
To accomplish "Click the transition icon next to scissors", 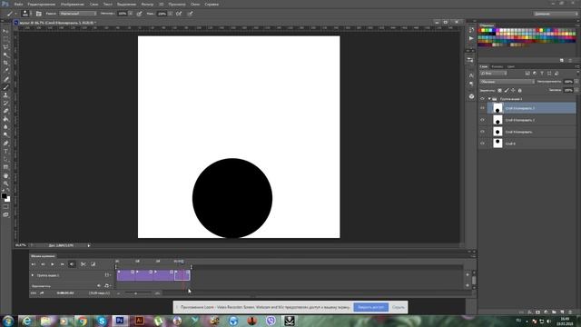I will point(93,264).
